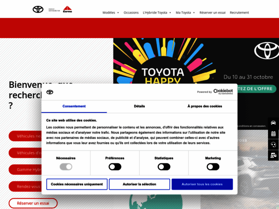Open the Recrutement menu item
The height and width of the screenshot is (209, 279).
(x=239, y=13)
